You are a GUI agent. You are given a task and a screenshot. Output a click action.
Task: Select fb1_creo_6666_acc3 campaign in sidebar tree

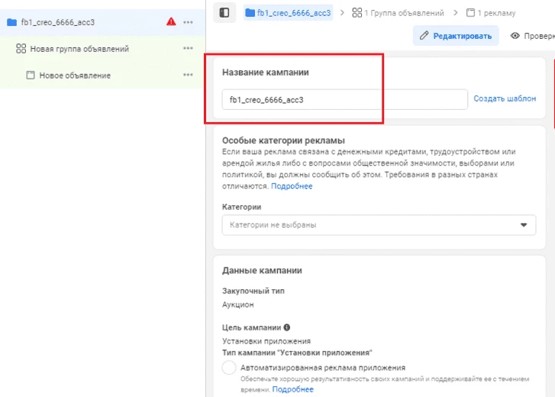click(102, 22)
